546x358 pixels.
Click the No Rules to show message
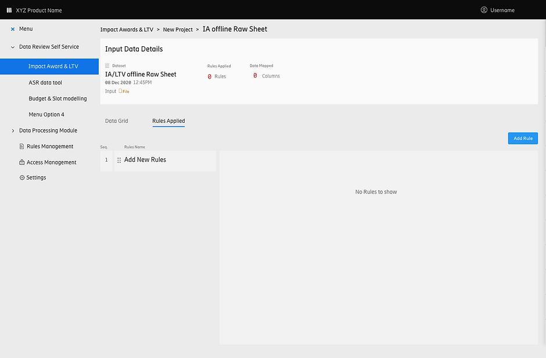376,192
